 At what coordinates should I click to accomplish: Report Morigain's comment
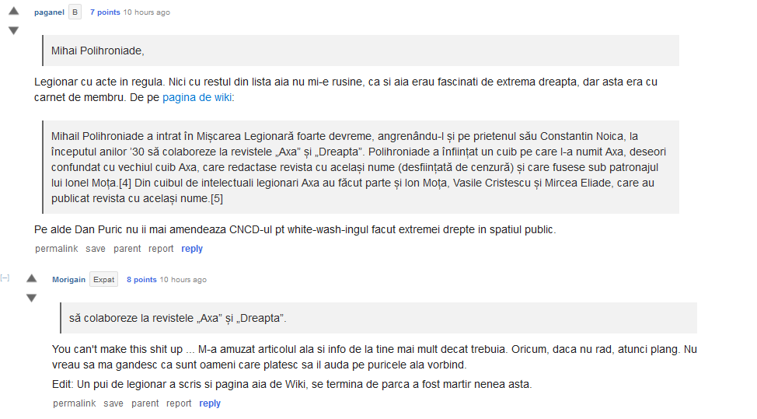[179, 403]
